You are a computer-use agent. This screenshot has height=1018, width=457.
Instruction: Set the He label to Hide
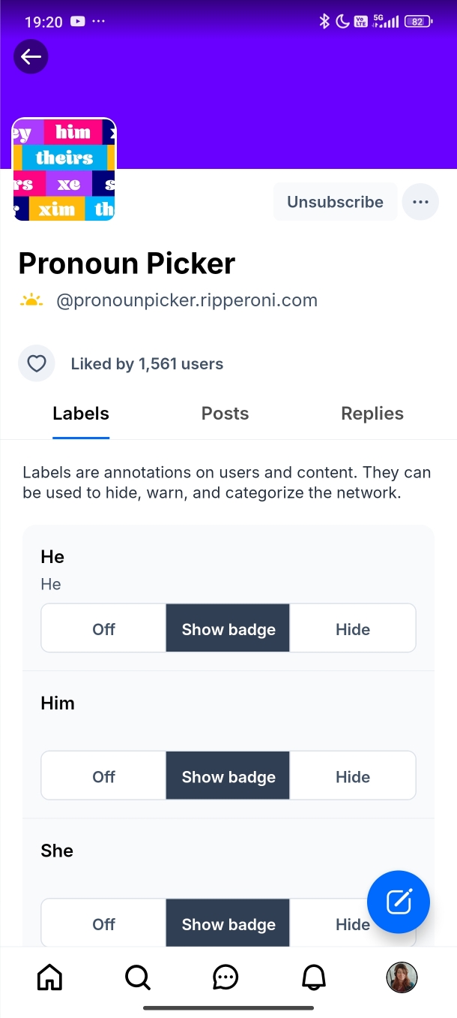(x=353, y=629)
